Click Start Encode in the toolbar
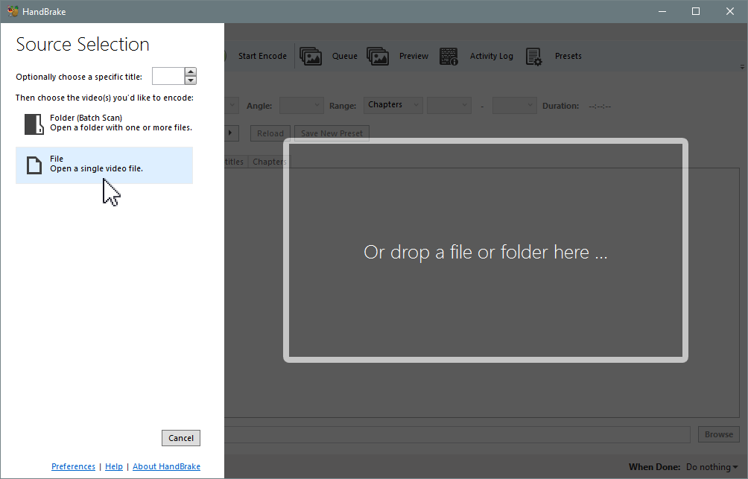Viewport: 748px width, 479px height. [262, 56]
